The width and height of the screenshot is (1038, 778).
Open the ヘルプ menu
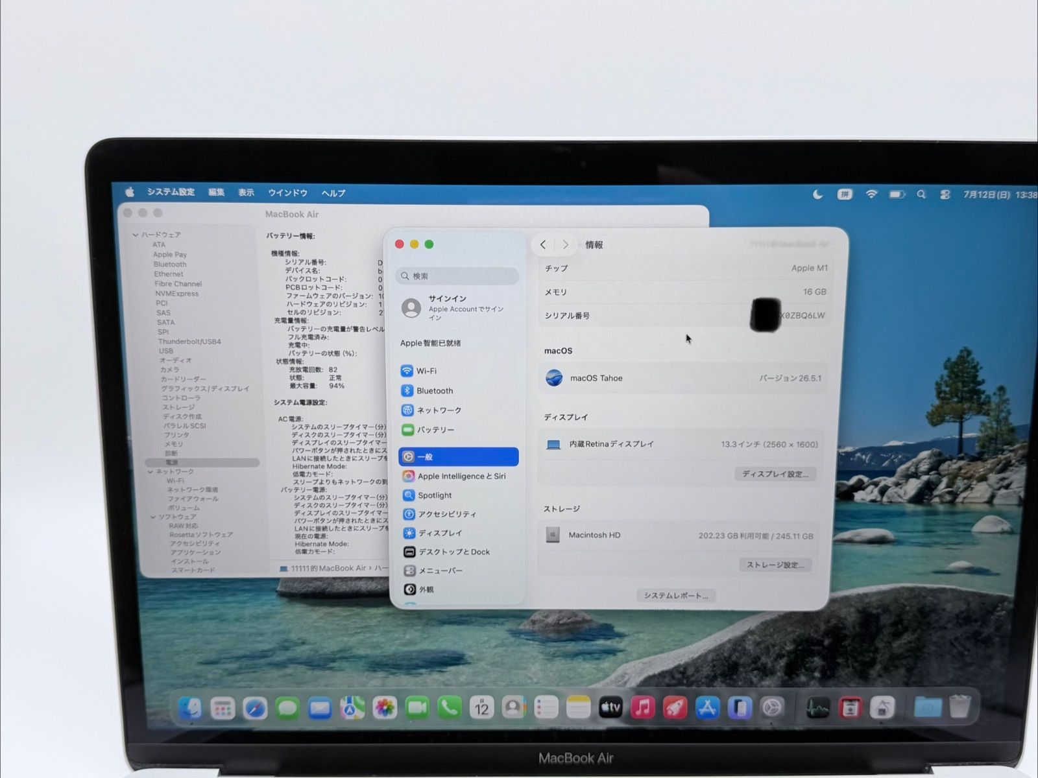333,193
